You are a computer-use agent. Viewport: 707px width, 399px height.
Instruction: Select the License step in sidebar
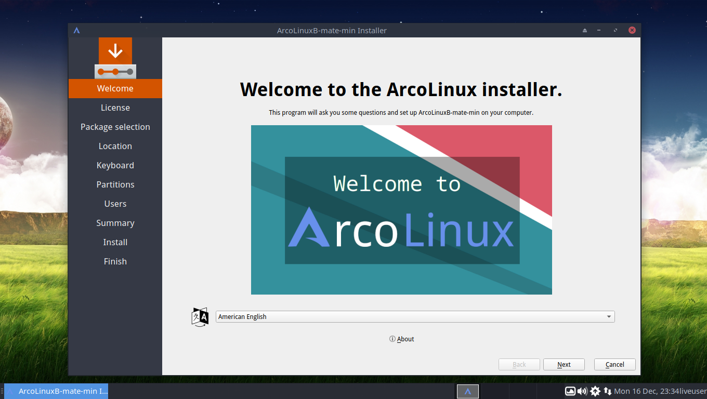[x=115, y=108]
